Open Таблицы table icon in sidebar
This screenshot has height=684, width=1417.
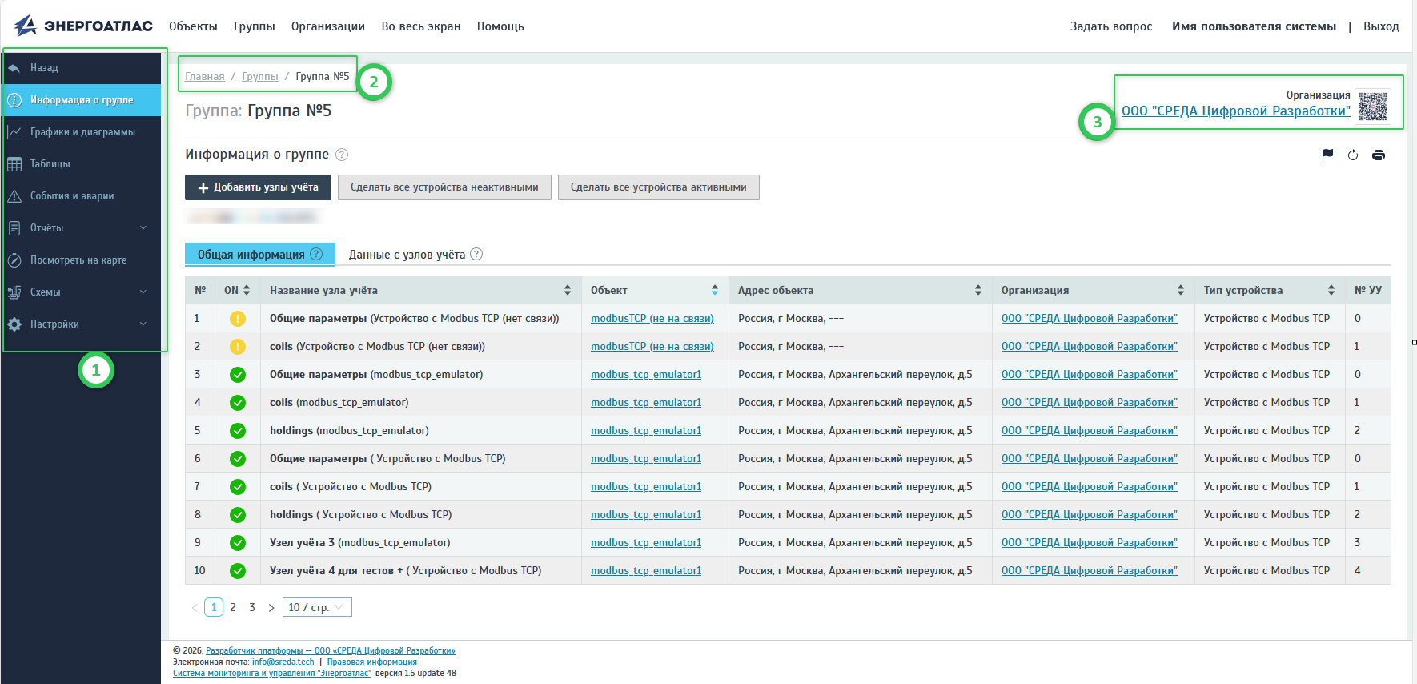pyautogui.click(x=14, y=164)
